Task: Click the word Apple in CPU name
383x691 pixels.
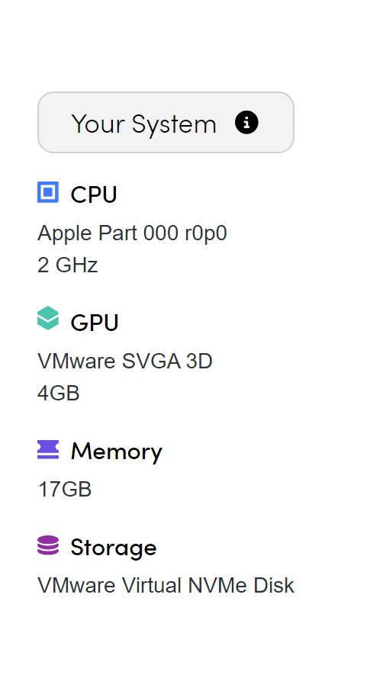Action: [65, 233]
